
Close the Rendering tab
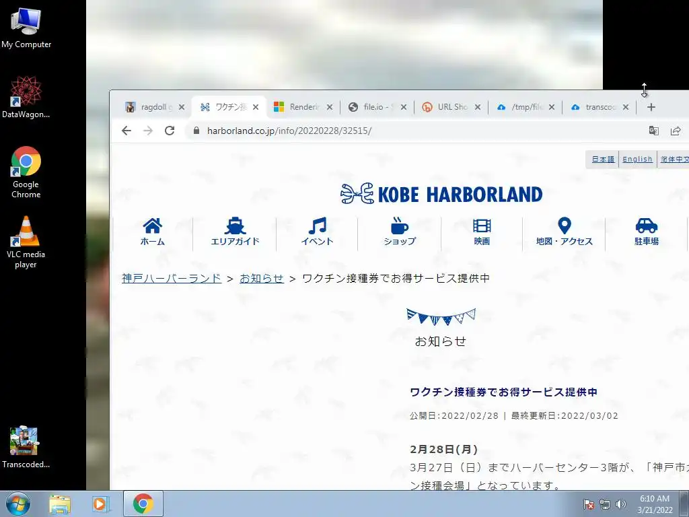click(330, 107)
